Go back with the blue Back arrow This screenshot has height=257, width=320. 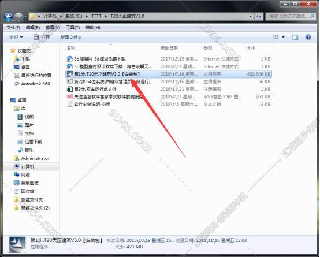point(9,17)
